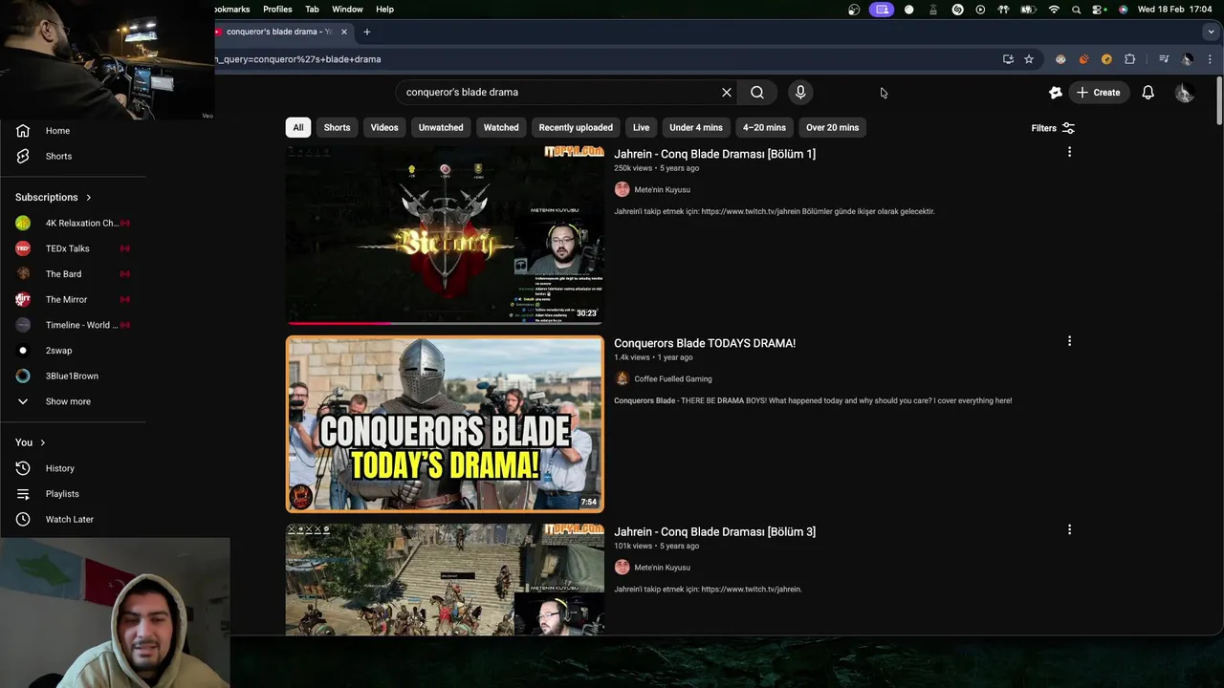Play the Victory thumbnail video, 30:23
Screen dimensions: 1224x688
[445, 235]
